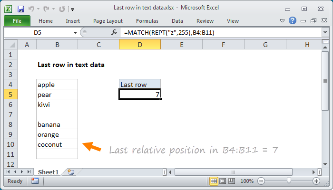Click the Undo arrow icon
Image resolution: width=333 pixels, height=190 pixels.
click(32, 8)
